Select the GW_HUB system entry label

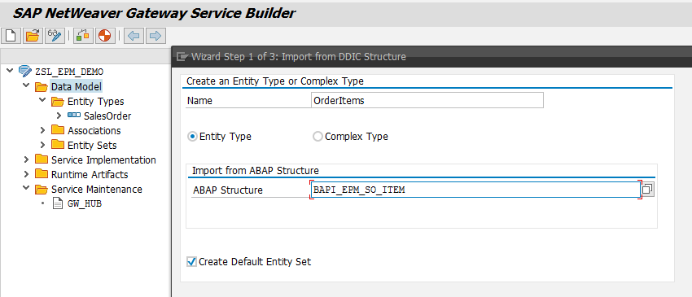click(85, 204)
